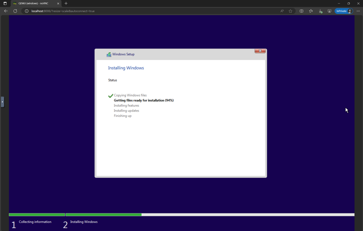Open the browser Settings and more menu
This screenshot has height=231, width=363.
pos(358,11)
